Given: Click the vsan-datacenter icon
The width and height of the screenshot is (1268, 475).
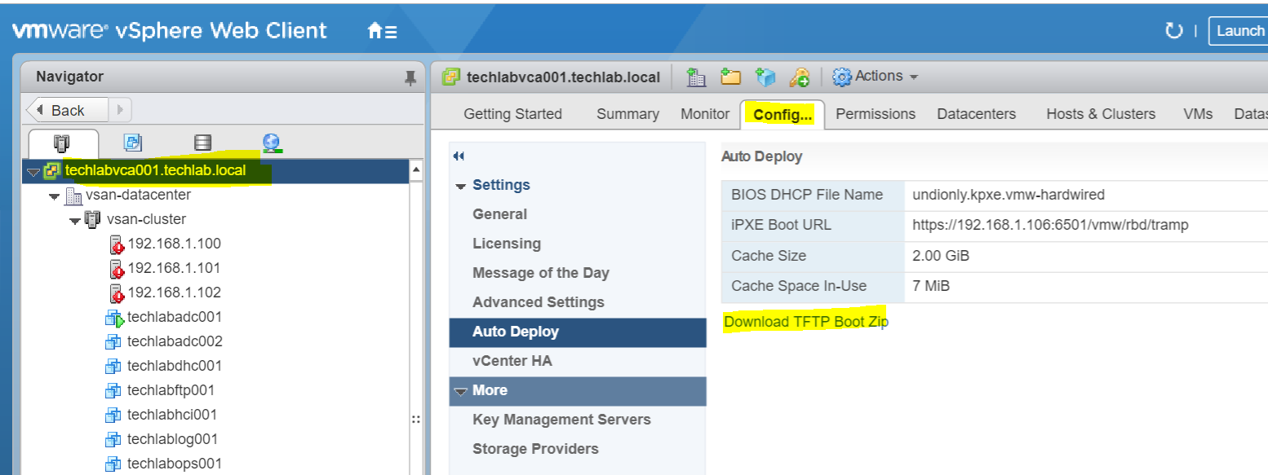Looking at the screenshot, I should point(73,196).
